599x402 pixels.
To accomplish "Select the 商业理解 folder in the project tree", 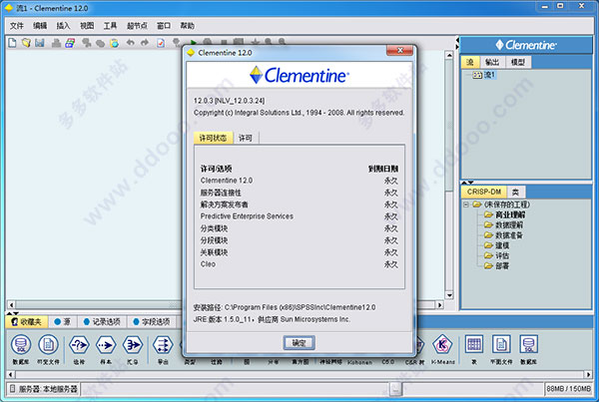I will point(505,214).
